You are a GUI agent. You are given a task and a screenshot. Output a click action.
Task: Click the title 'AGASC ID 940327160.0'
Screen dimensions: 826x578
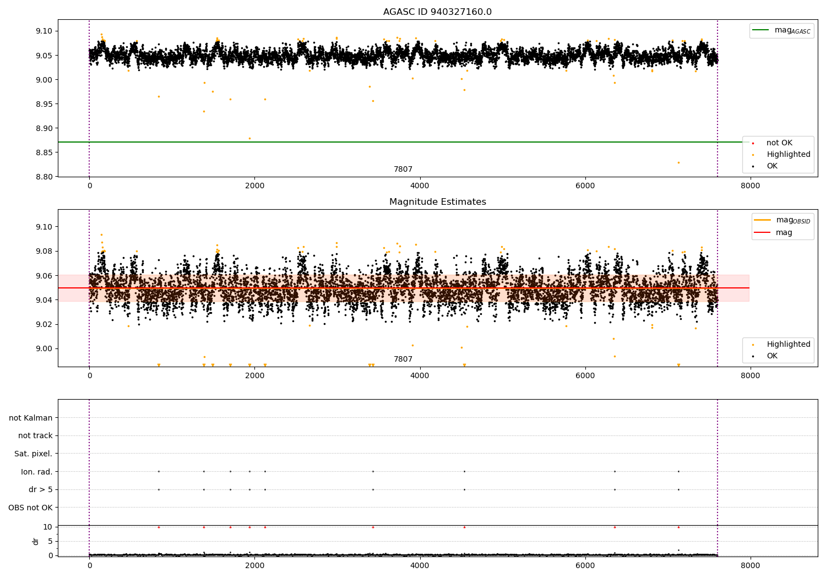(437, 12)
